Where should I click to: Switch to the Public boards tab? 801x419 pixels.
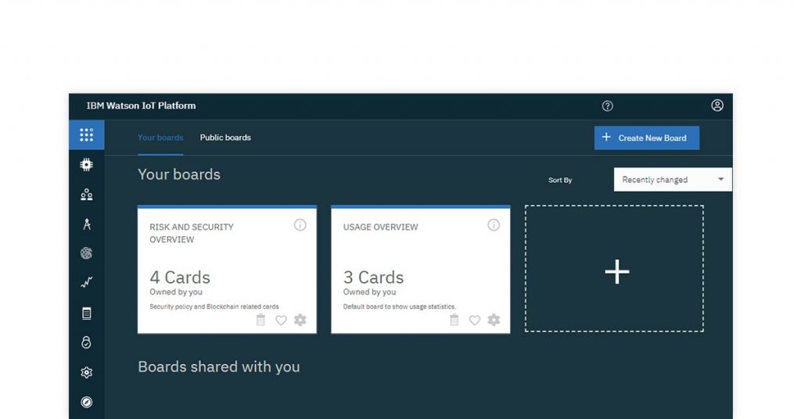225,138
